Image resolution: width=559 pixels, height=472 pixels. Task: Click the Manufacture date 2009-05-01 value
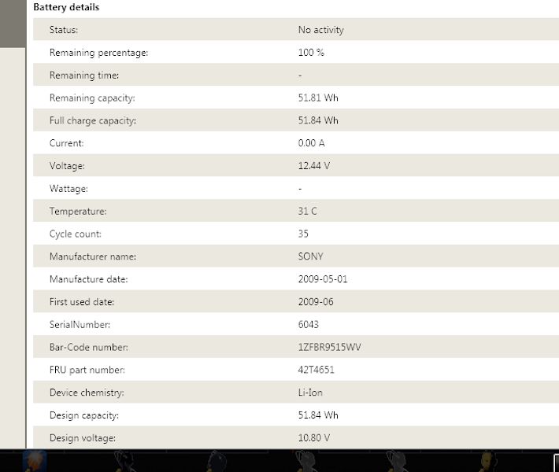(323, 279)
